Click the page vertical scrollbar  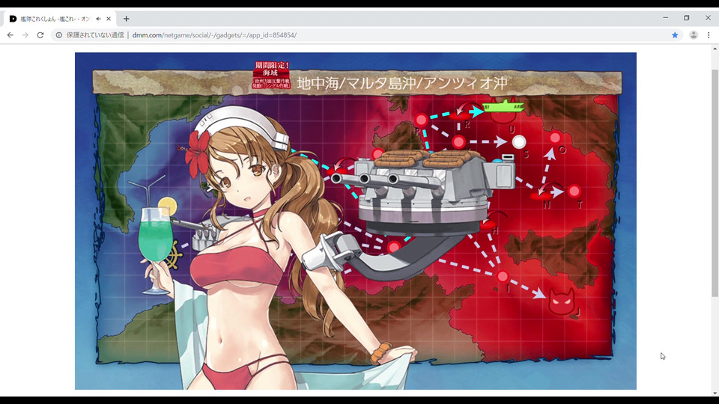click(x=715, y=183)
